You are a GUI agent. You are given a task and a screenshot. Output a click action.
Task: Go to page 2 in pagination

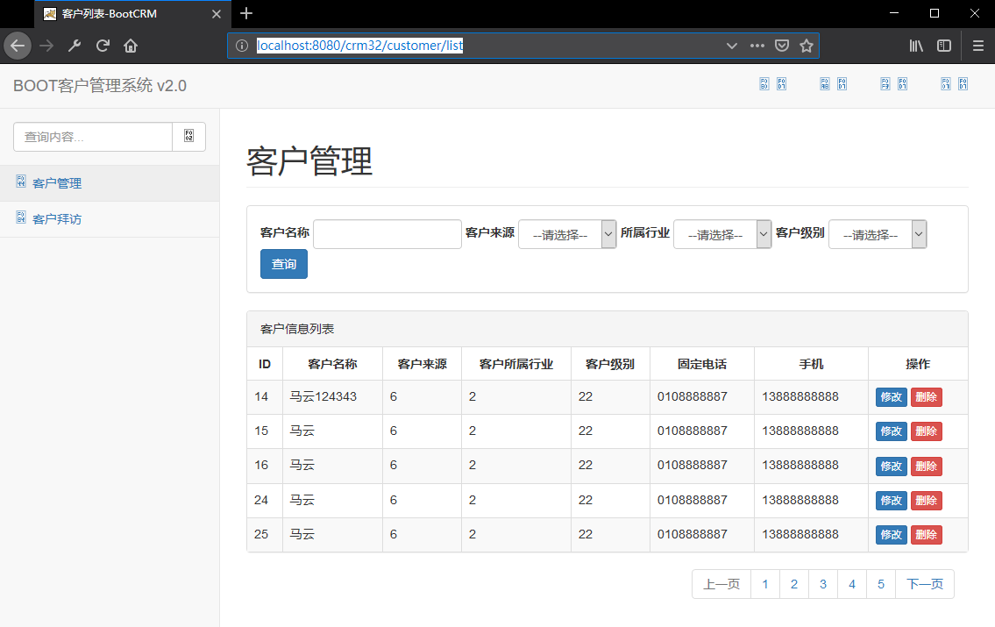[794, 584]
